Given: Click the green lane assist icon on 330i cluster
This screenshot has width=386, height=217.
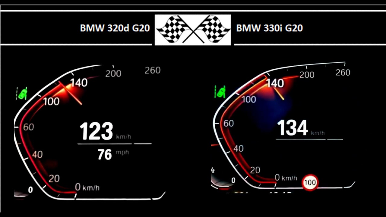Looking at the screenshot, I should tap(220, 92).
